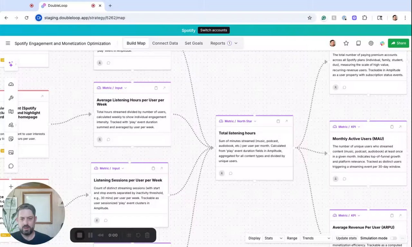Switch to Connect Data tab
The height and width of the screenshot is (247, 412).
point(165,43)
